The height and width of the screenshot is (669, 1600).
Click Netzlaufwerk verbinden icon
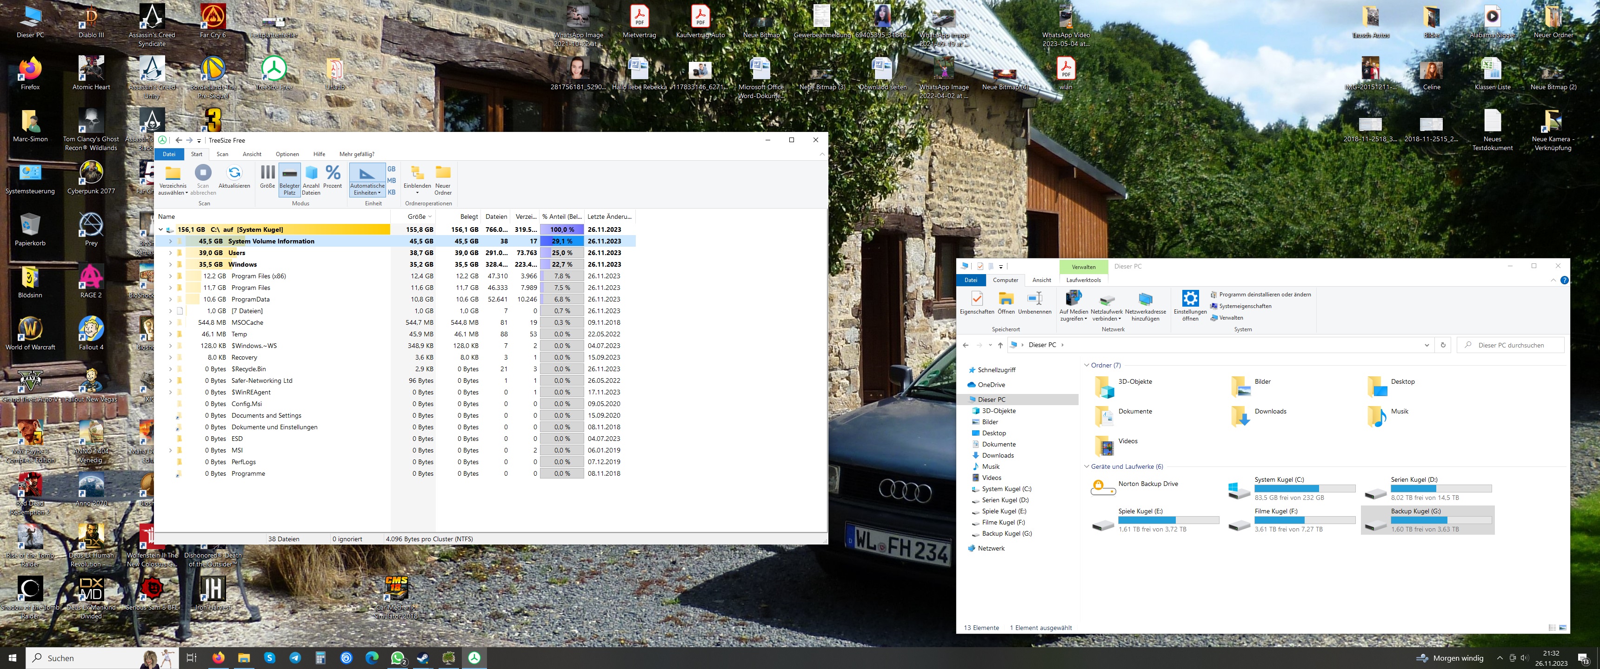pyautogui.click(x=1106, y=301)
